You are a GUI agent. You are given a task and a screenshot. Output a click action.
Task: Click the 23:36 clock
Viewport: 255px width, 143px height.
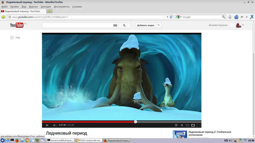(251, 140)
